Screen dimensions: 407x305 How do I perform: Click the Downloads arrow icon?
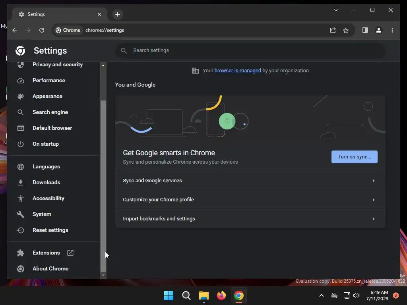click(x=21, y=183)
